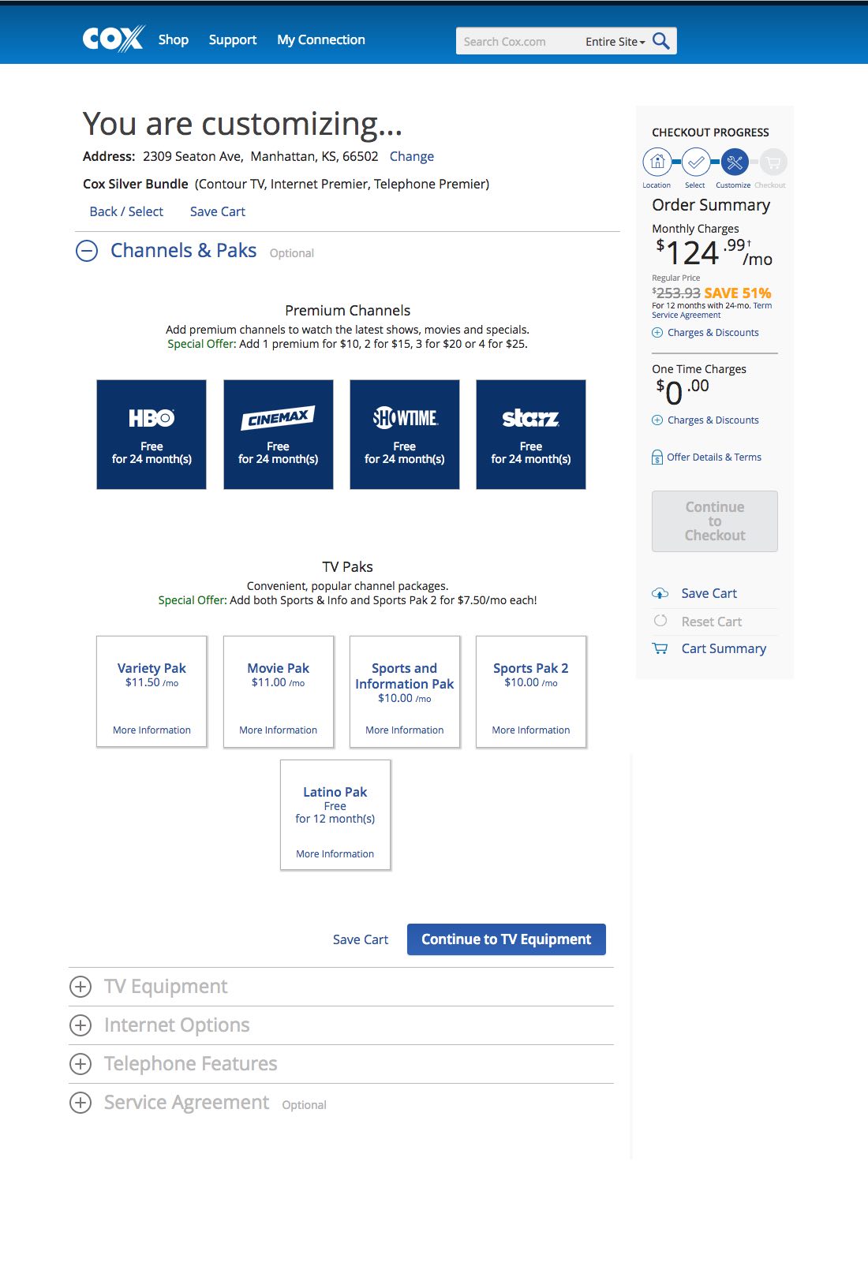868x1262 pixels.
Task: Click Offer Details & Terms link
Action: [x=714, y=457]
